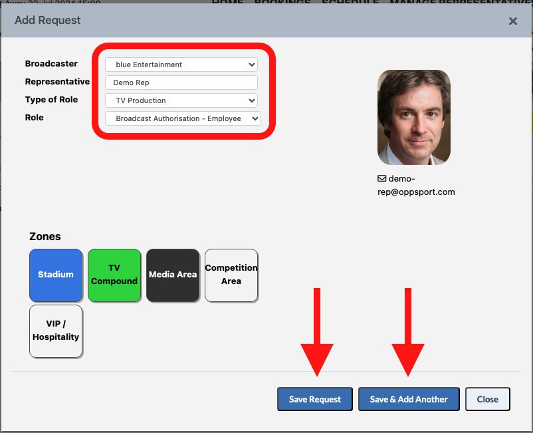
Task: Click the Save Request button
Action: [x=315, y=399]
